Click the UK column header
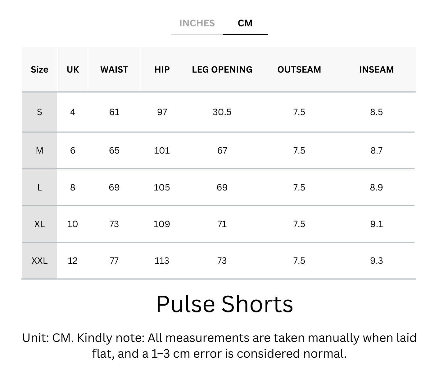This screenshot has height=376, width=439. pyautogui.click(x=73, y=69)
